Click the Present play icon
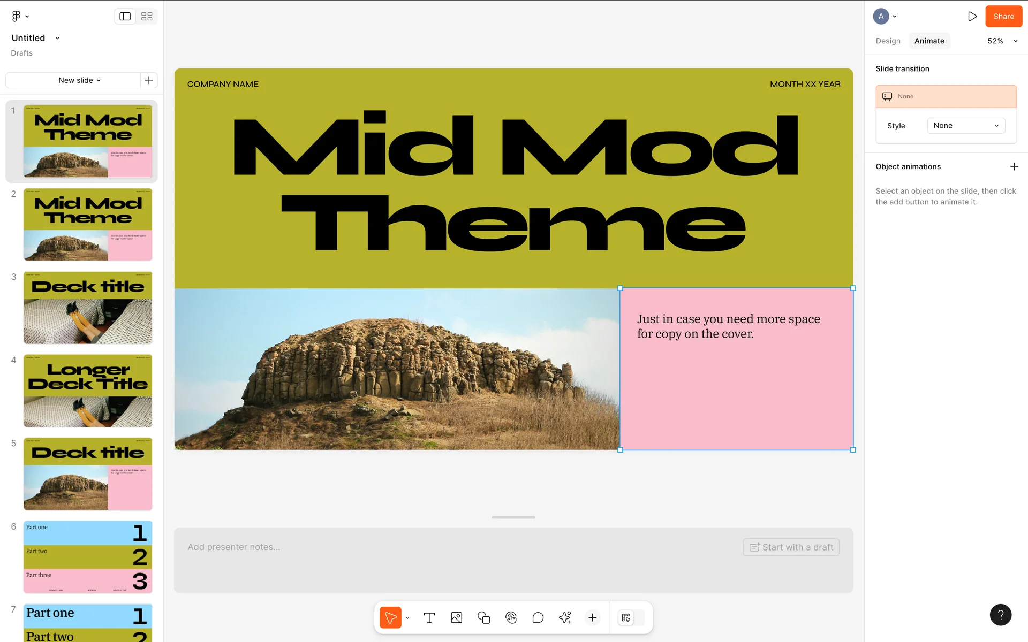The image size is (1028, 642). pos(972,17)
